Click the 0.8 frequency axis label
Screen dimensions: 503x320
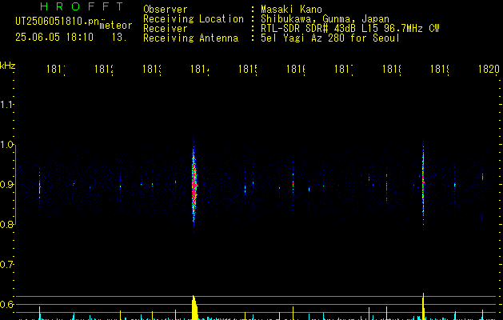click(6, 224)
